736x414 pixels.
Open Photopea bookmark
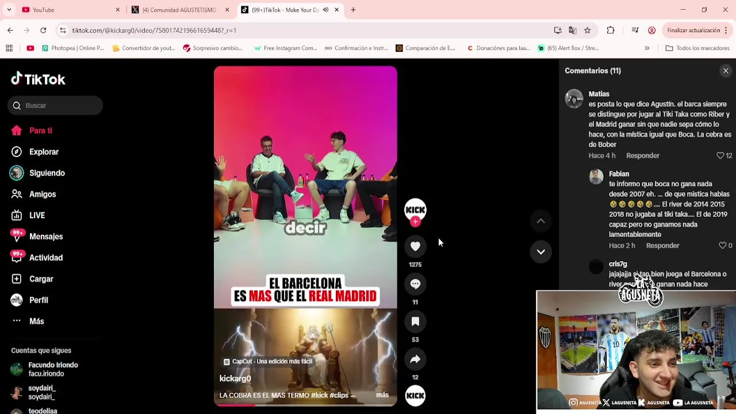click(x=72, y=48)
